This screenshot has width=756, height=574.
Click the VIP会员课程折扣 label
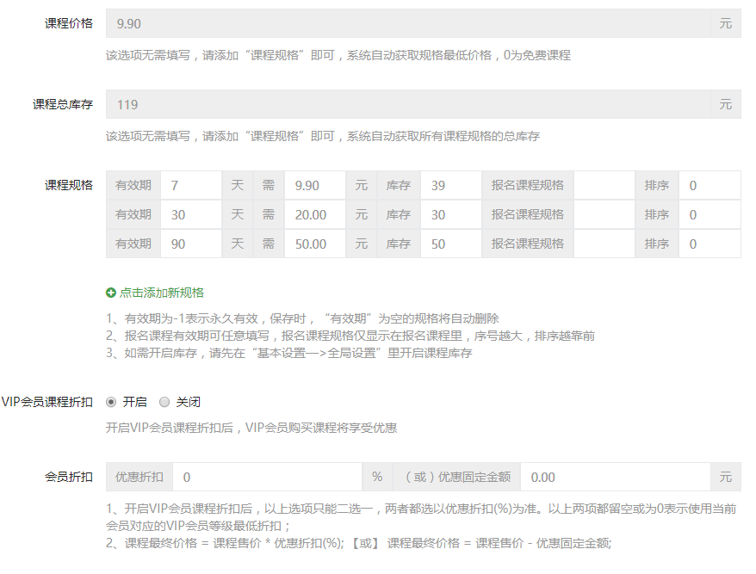(46, 402)
